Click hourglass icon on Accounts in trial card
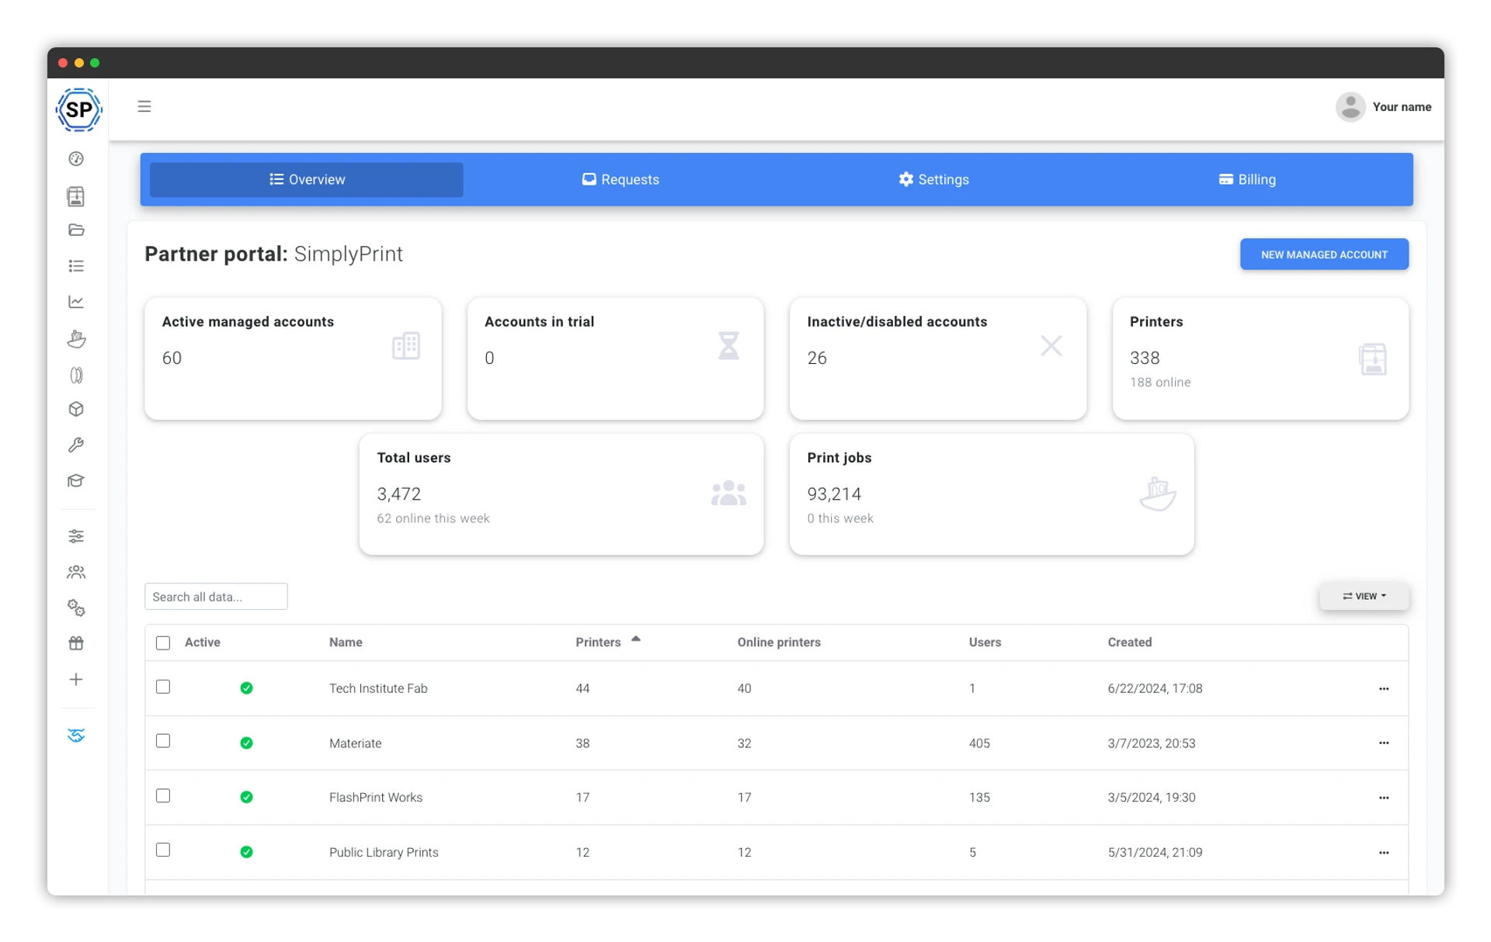Image resolution: width=1491 pixels, height=942 pixels. click(x=728, y=345)
